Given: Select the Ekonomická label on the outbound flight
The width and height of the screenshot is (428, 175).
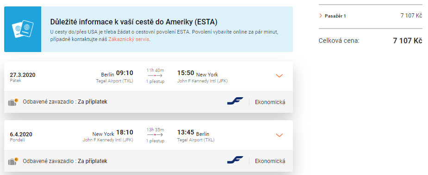Looking at the screenshot, I should tap(270, 102).
